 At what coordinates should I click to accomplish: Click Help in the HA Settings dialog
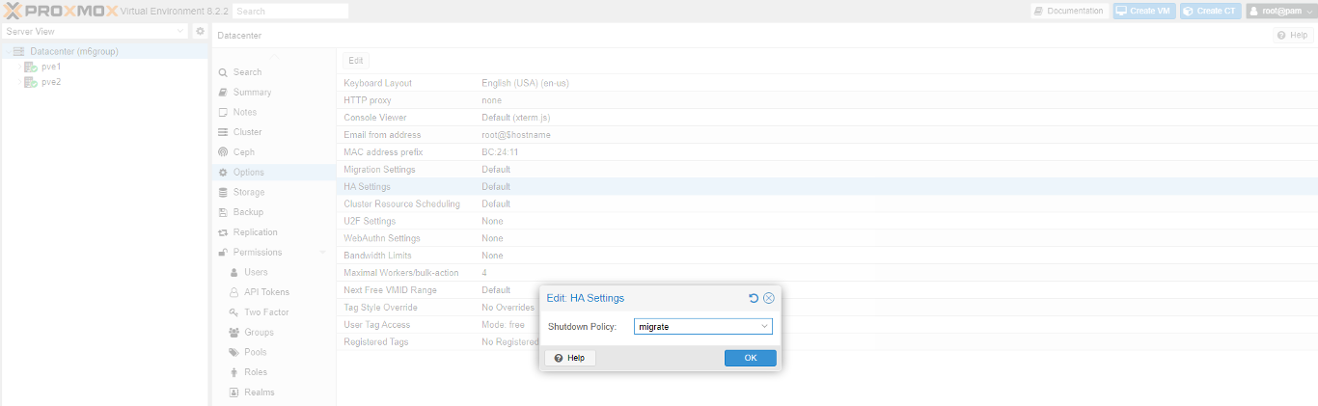tap(570, 358)
